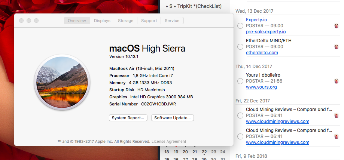344x160 pixels.
Task: Select day 19 in the mini calendar
Action: [x=176, y=152]
